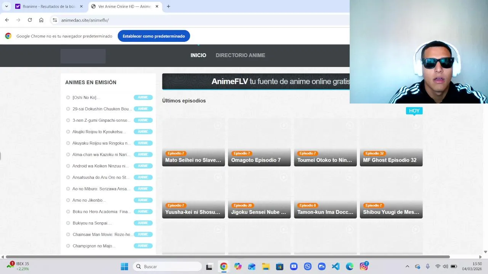
Task: Open Outlook from the taskbar
Action: pyautogui.click(x=252, y=266)
